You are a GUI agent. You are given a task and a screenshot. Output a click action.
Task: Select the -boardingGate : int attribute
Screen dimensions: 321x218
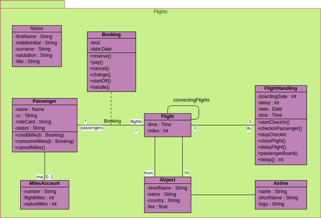pos(277,96)
